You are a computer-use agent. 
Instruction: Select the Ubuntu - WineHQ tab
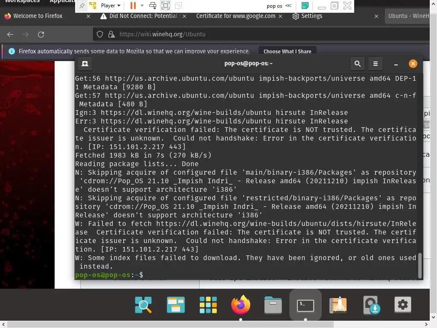pyautogui.click(x=408, y=16)
